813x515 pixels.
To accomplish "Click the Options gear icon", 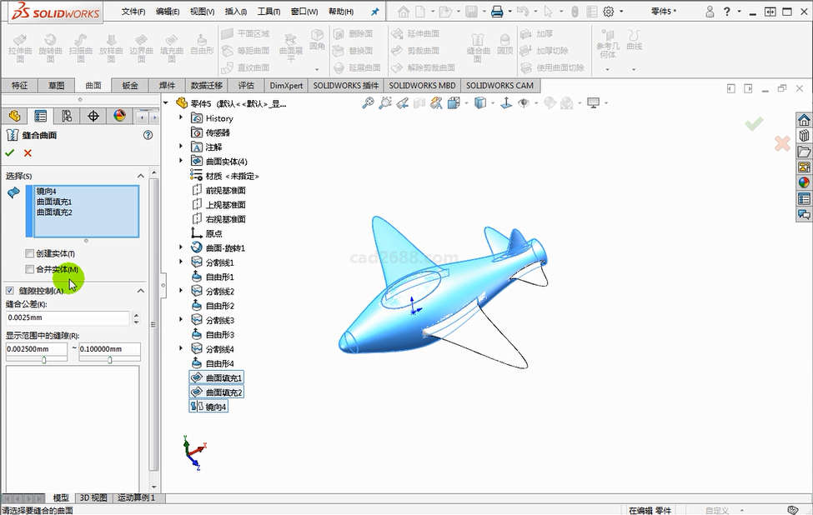I will tap(609, 12).
